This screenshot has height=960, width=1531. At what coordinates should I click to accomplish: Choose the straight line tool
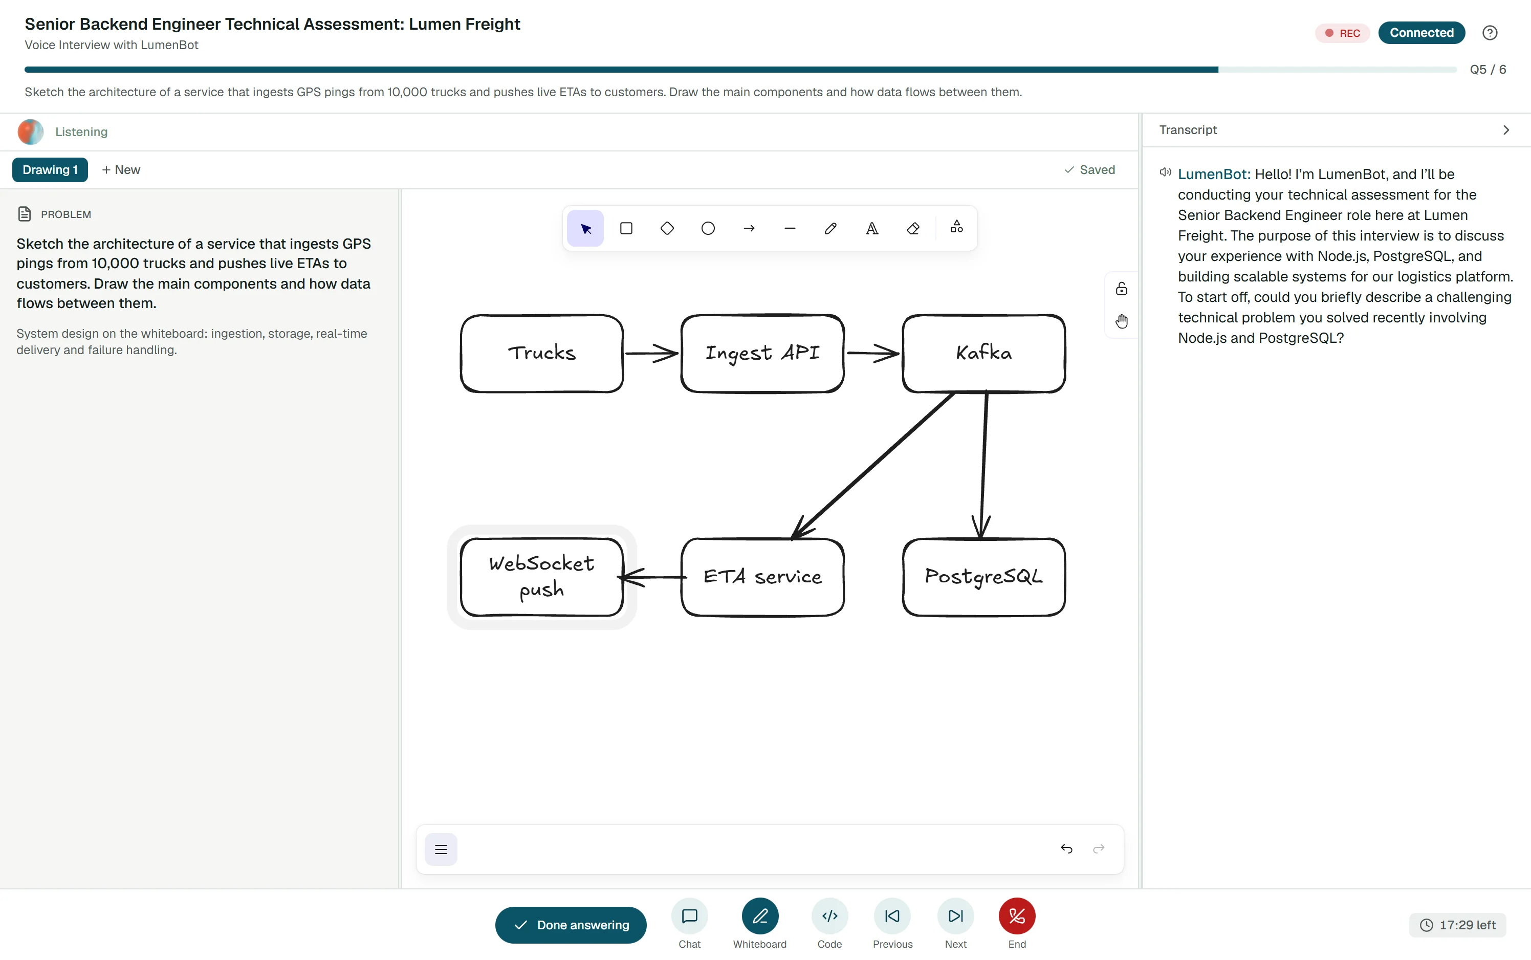(x=790, y=229)
